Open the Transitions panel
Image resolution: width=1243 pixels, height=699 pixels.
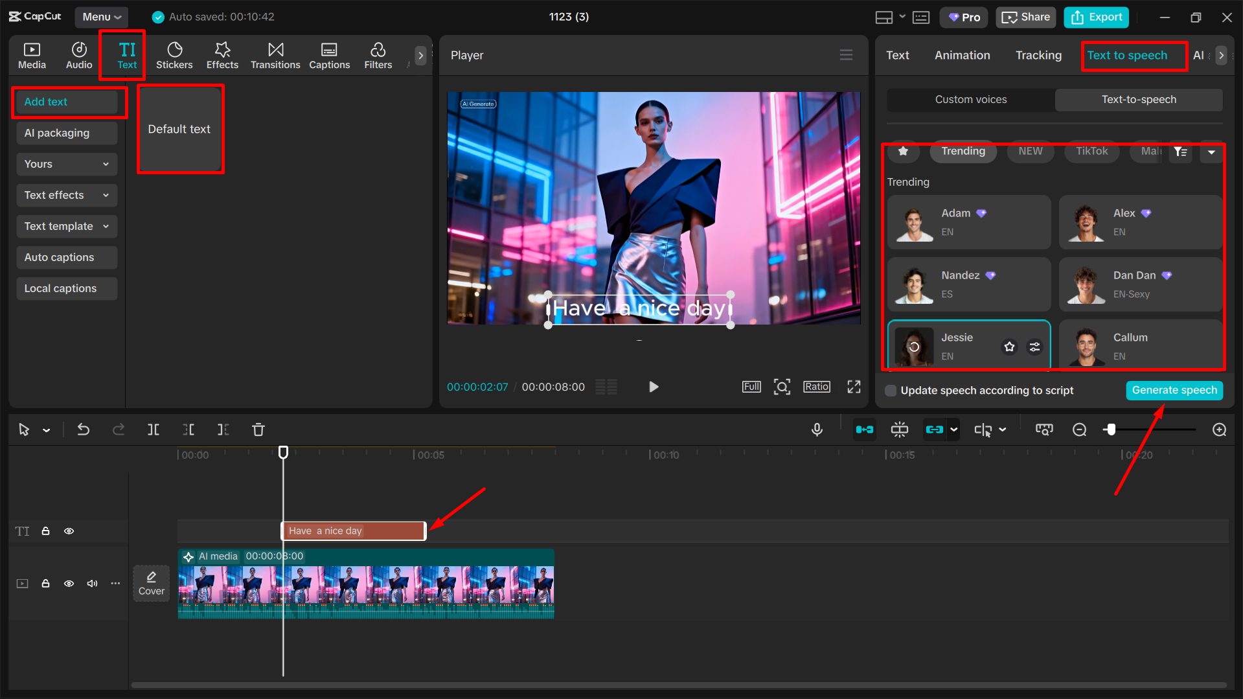(275, 55)
